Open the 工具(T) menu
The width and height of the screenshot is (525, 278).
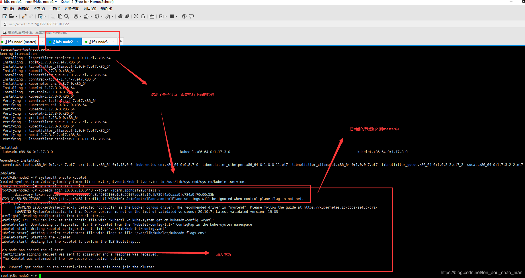[55, 9]
